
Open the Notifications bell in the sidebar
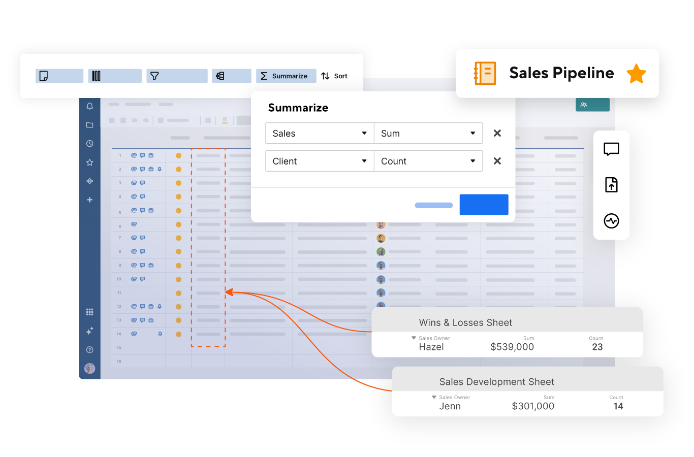tap(90, 106)
